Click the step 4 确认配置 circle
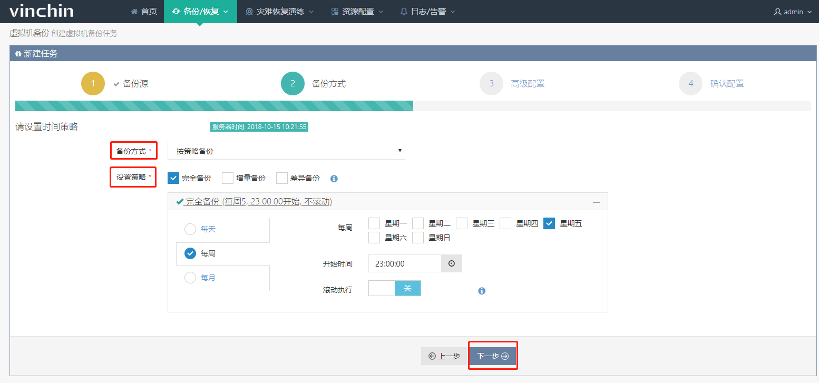 tap(691, 83)
